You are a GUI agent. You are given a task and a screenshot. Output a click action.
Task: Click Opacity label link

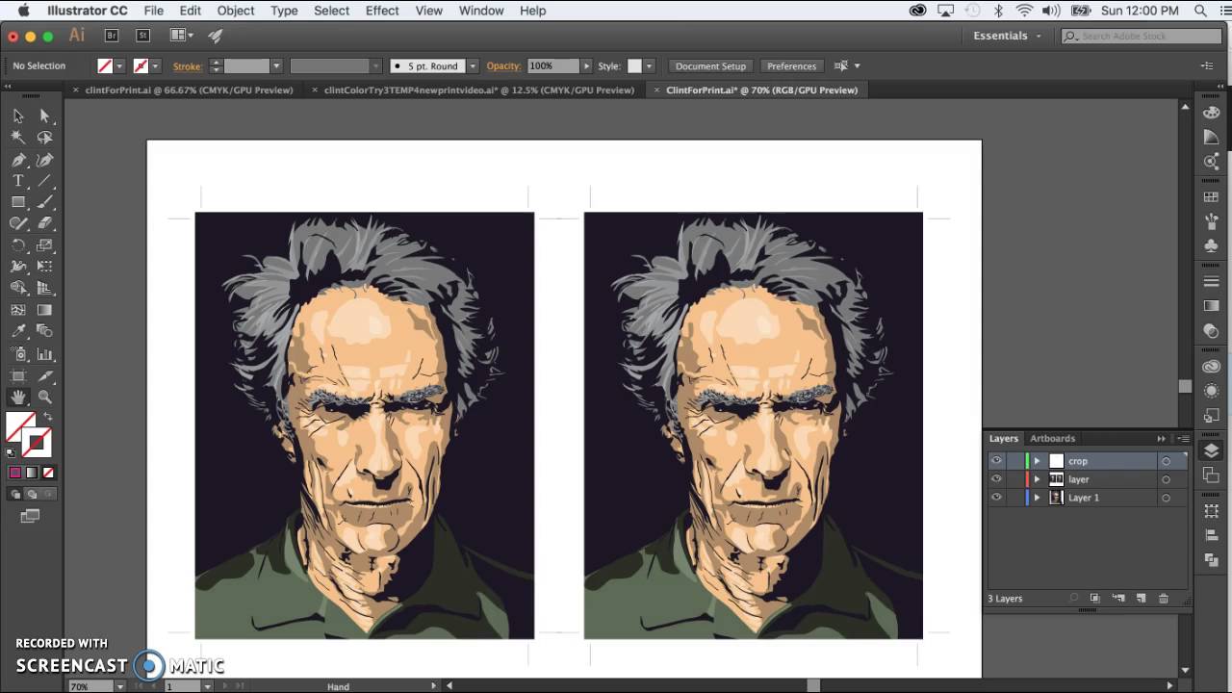coord(503,66)
